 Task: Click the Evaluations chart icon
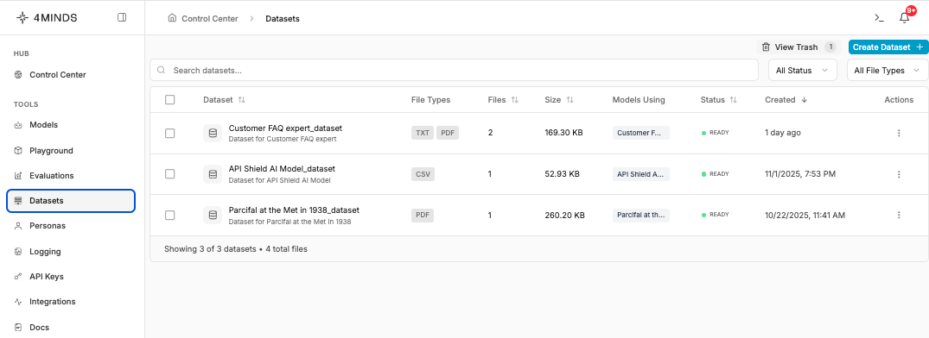18,176
